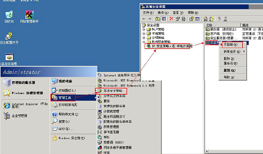This screenshot has height=154, width=263.
Task: Open 服务 from 管理工具 submenu
Action: pos(104,101)
